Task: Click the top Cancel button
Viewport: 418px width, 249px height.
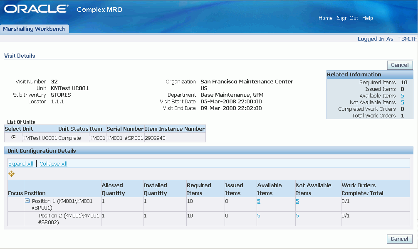Action: pos(400,65)
